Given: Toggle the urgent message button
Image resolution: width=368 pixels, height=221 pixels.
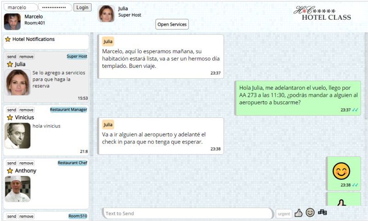Looking at the screenshot, I should (284, 214).
